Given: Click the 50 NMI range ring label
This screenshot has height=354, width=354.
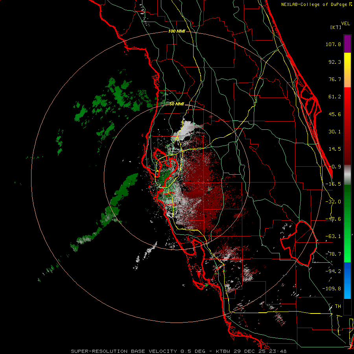Looking at the screenshot, I should (177, 104).
